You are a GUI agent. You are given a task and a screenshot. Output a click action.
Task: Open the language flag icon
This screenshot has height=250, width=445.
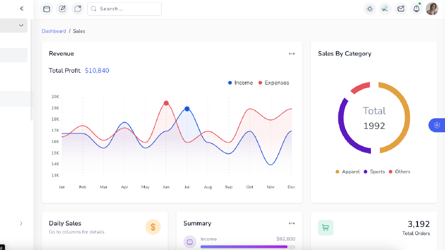[x=385, y=9]
